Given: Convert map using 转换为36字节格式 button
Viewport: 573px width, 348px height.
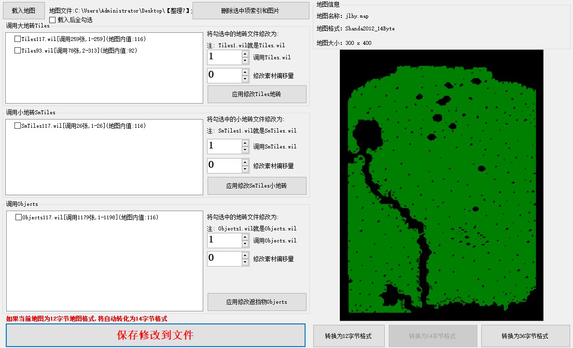Looking at the screenshot, I should (524, 336).
